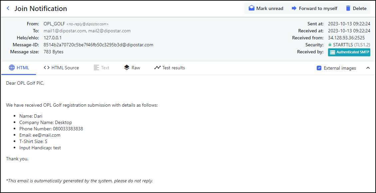Click the Forward to myself arrow icon

pyautogui.click(x=294, y=8)
